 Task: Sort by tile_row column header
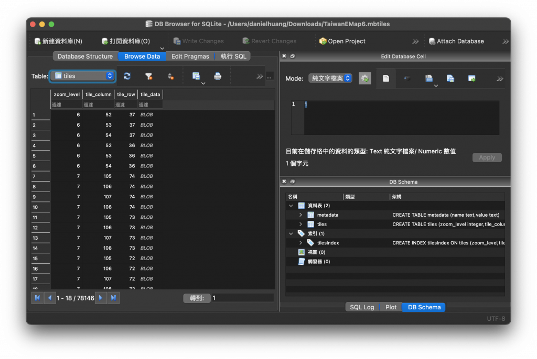[x=126, y=94]
